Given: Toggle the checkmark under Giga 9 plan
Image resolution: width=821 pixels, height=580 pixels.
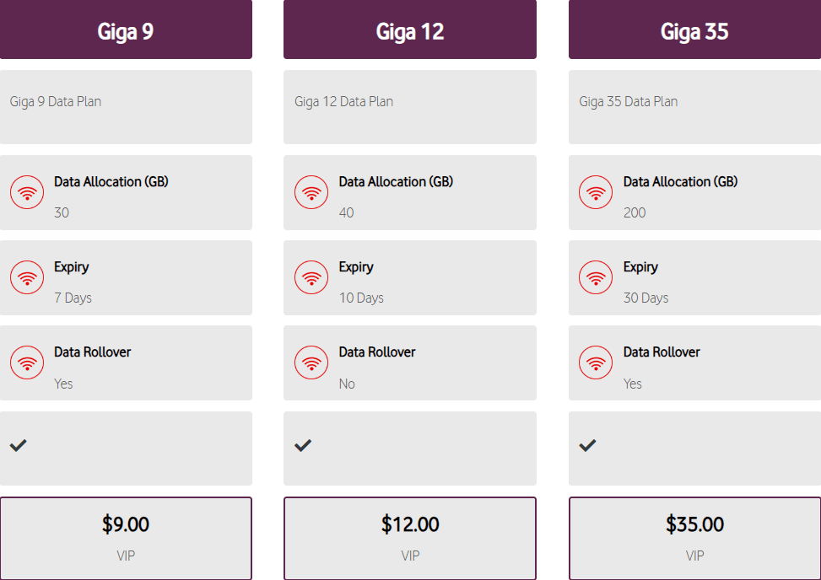Looking at the screenshot, I should pyautogui.click(x=19, y=447).
